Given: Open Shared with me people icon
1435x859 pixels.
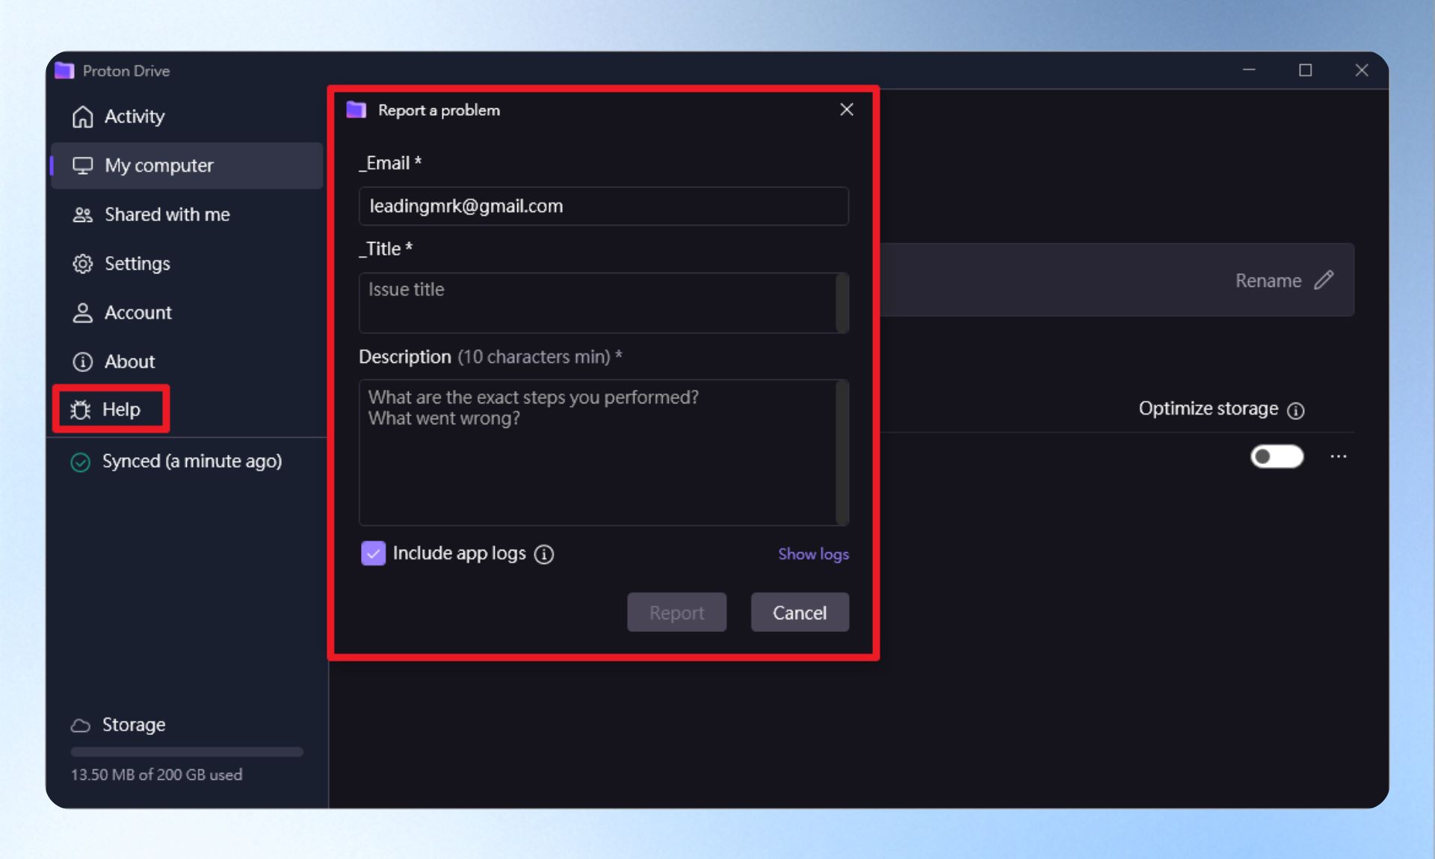Looking at the screenshot, I should click(x=82, y=215).
